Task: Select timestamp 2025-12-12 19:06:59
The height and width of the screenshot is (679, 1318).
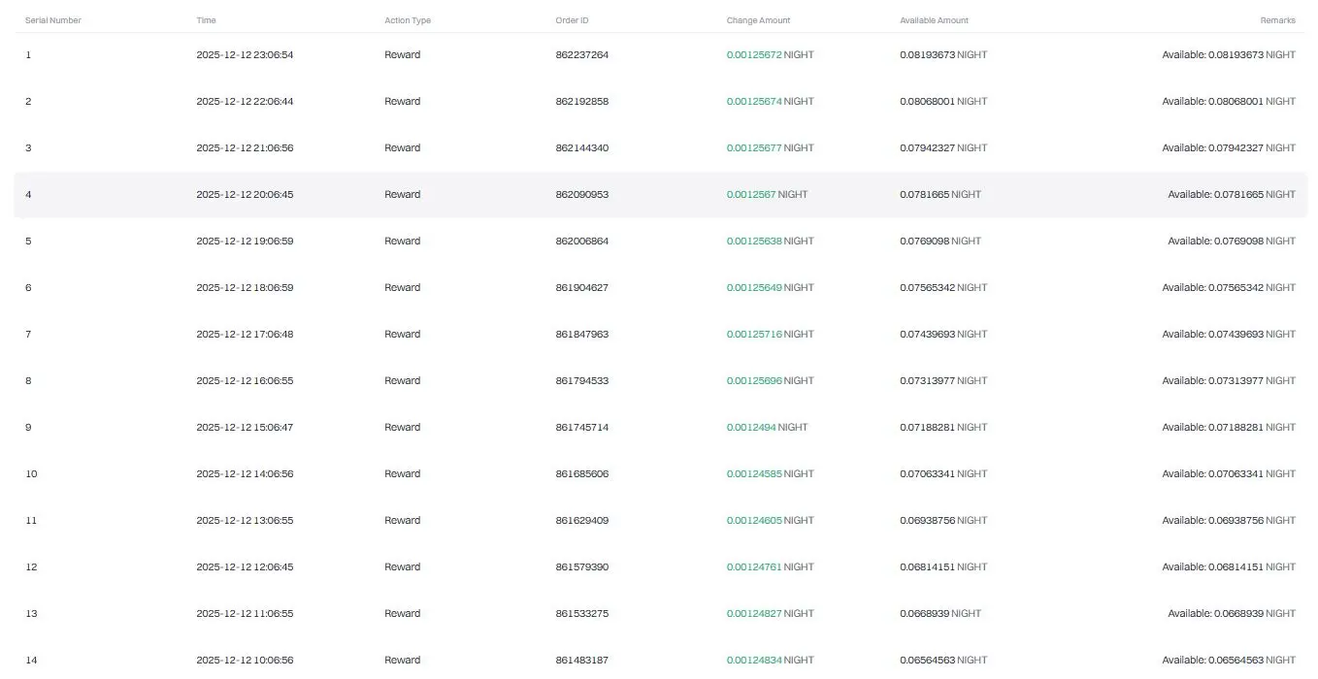Action: click(x=245, y=242)
